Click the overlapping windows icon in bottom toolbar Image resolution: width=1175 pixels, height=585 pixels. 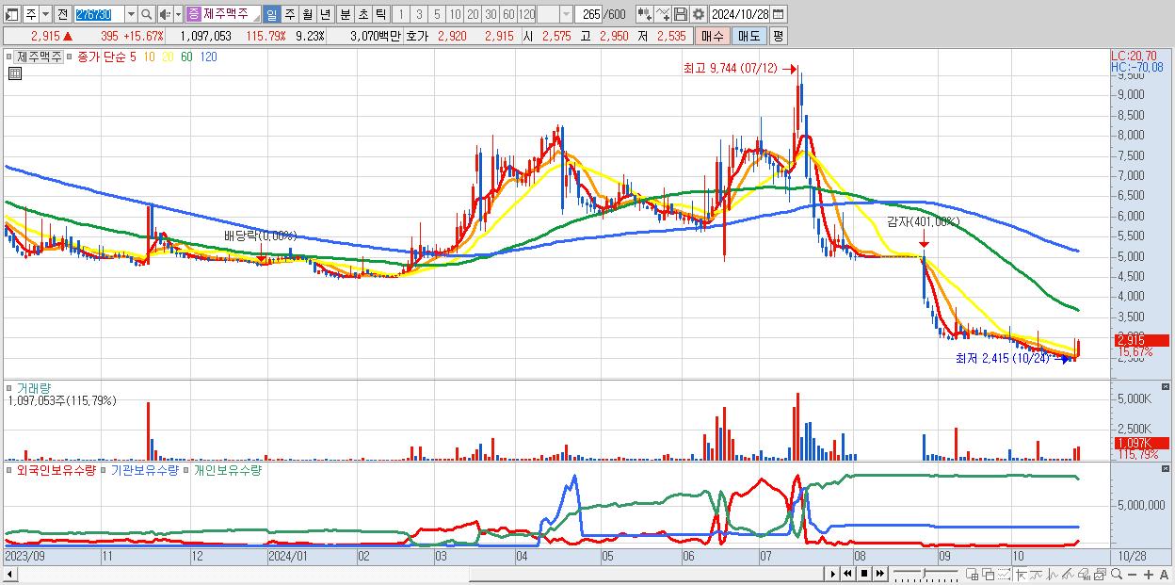(x=988, y=574)
